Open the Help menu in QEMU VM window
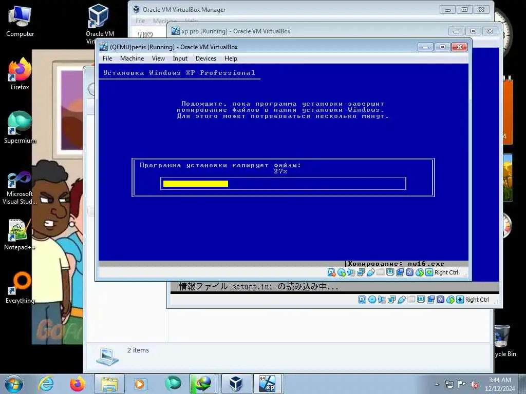Viewport: 526px width, 394px height. [x=231, y=58]
